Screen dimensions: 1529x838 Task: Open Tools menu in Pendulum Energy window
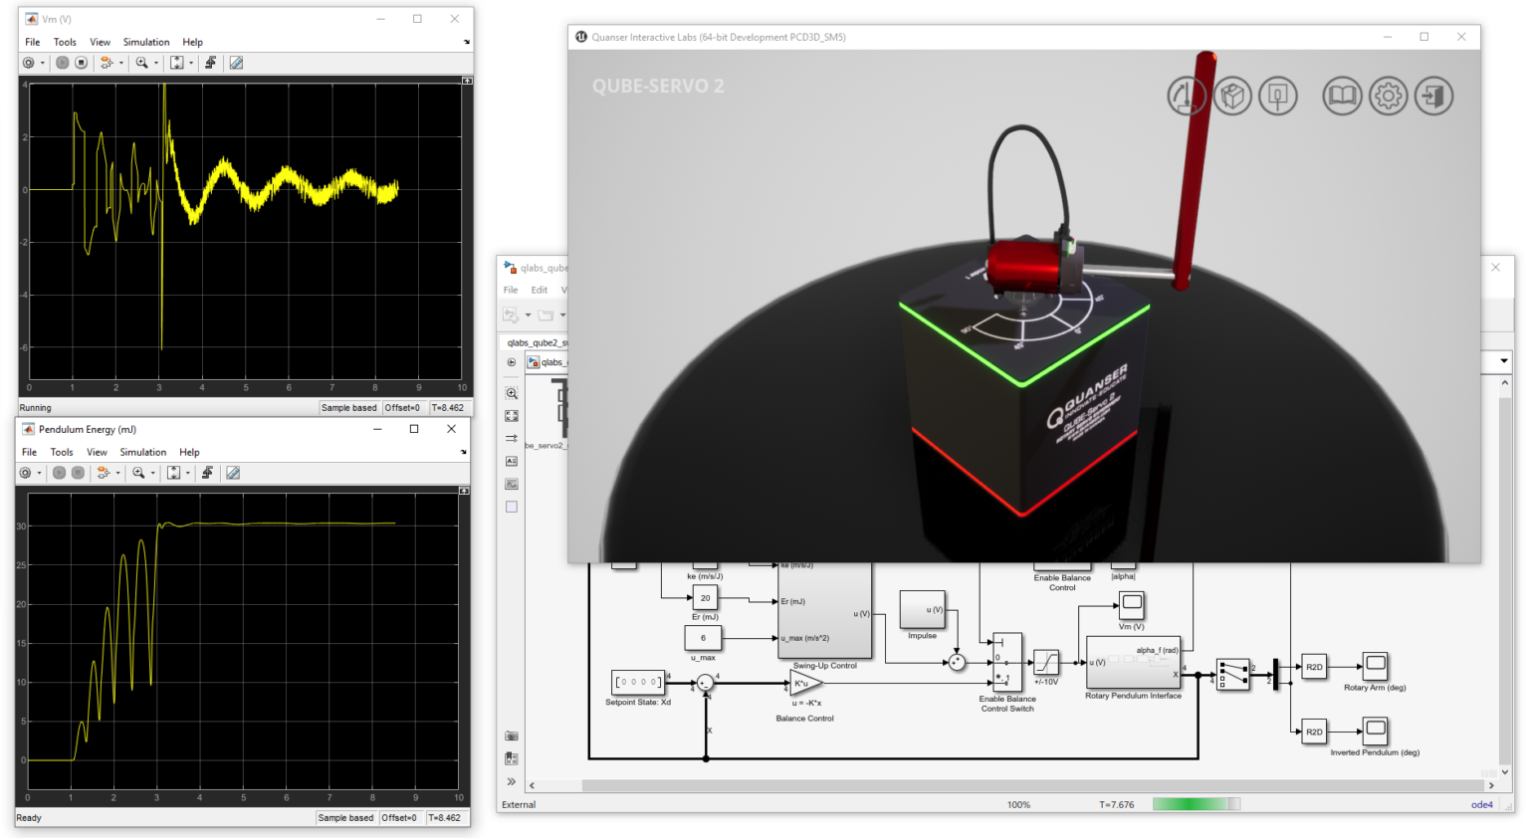(62, 452)
